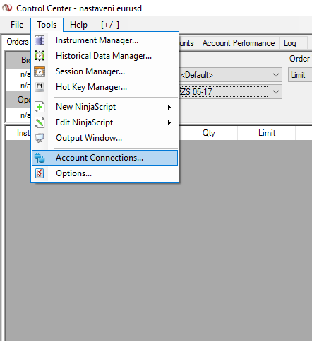Open the File menu
The width and height of the screenshot is (312, 341).
tap(17, 25)
